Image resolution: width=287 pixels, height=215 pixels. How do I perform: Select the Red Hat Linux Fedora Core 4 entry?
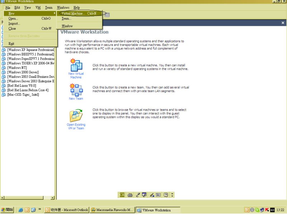click(28, 90)
